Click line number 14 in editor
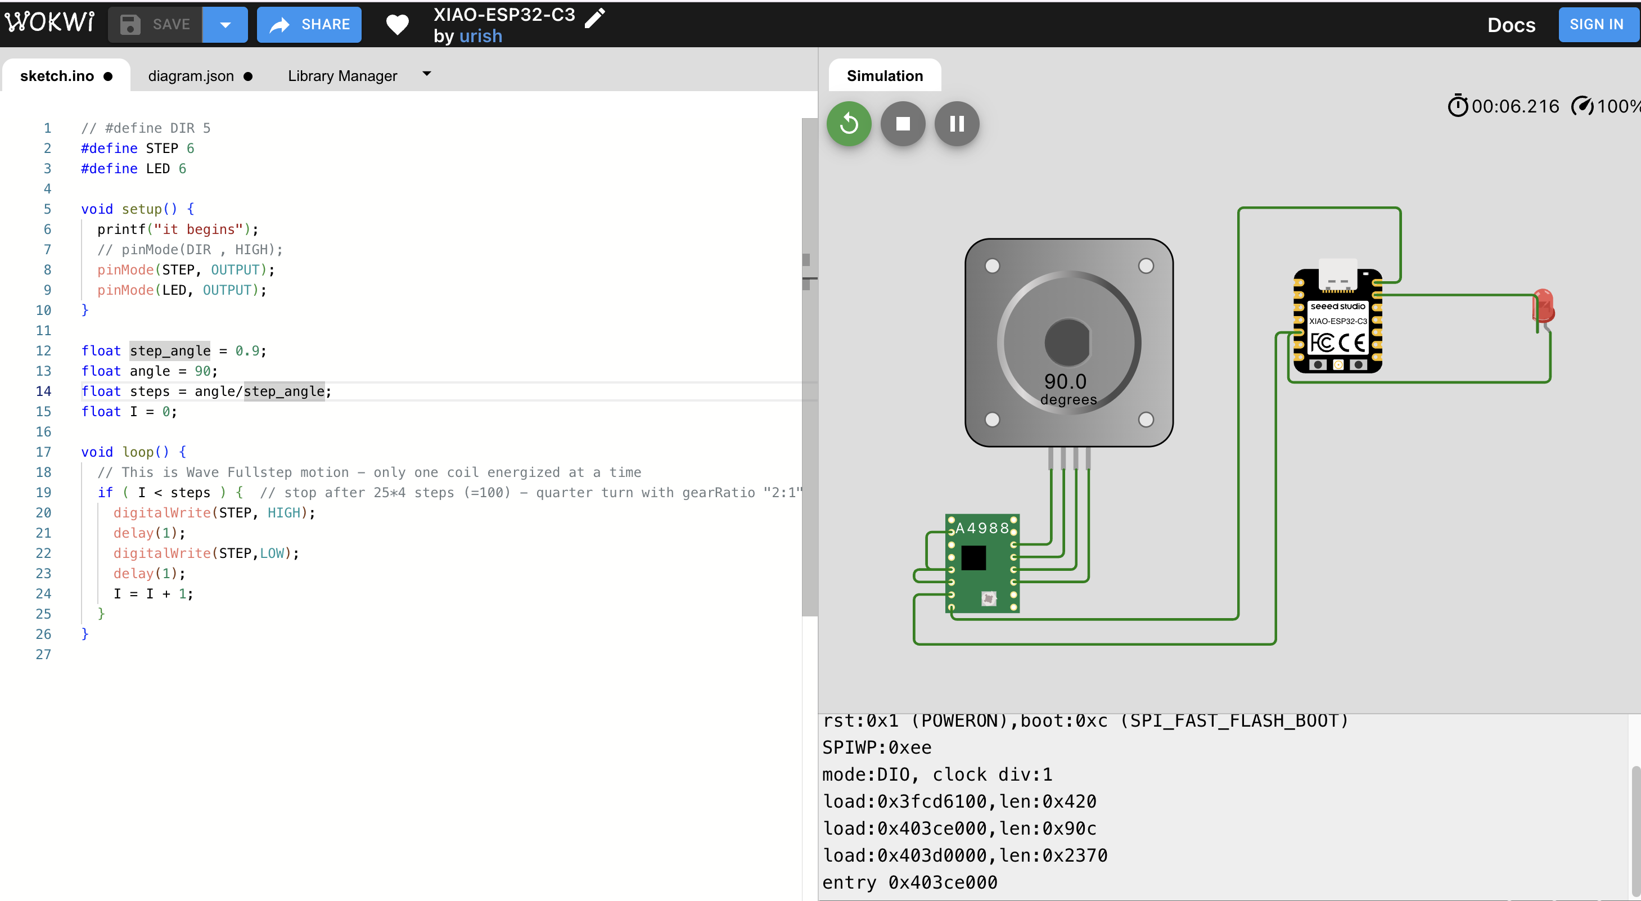The height and width of the screenshot is (901, 1641). pos(43,391)
